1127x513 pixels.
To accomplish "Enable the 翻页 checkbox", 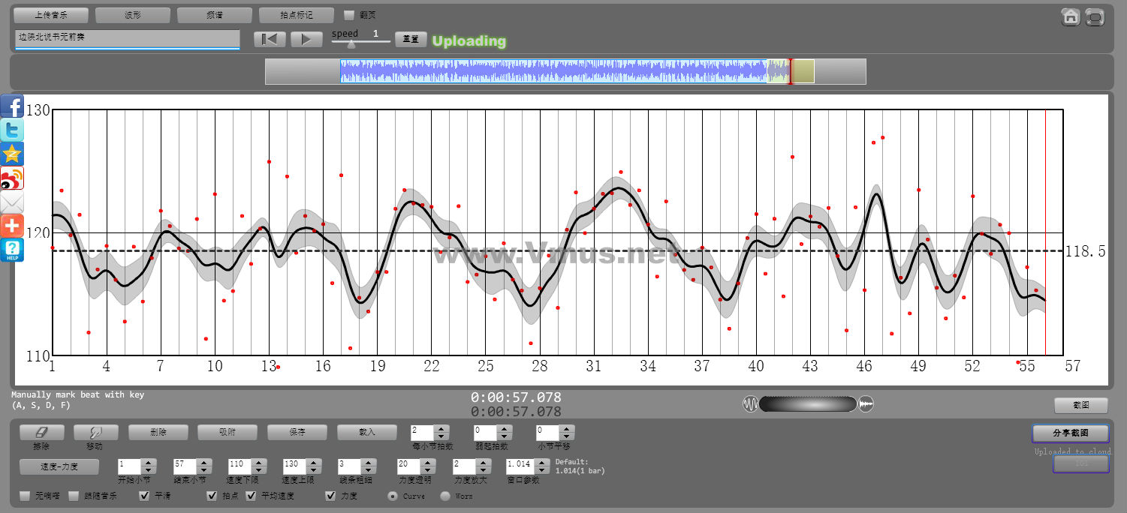I will pyautogui.click(x=348, y=15).
